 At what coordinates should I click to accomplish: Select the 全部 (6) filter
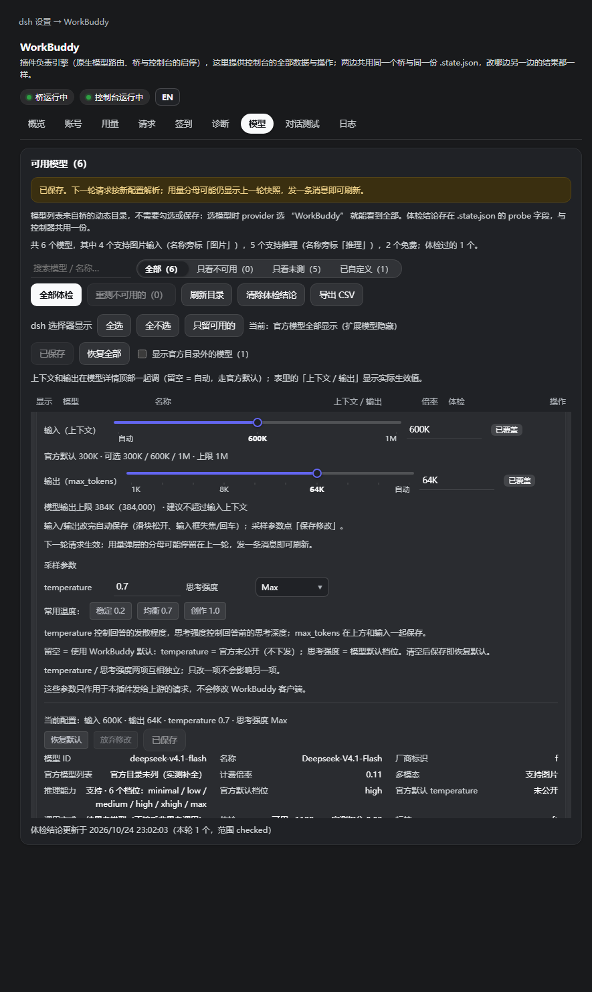(x=161, y=269)
